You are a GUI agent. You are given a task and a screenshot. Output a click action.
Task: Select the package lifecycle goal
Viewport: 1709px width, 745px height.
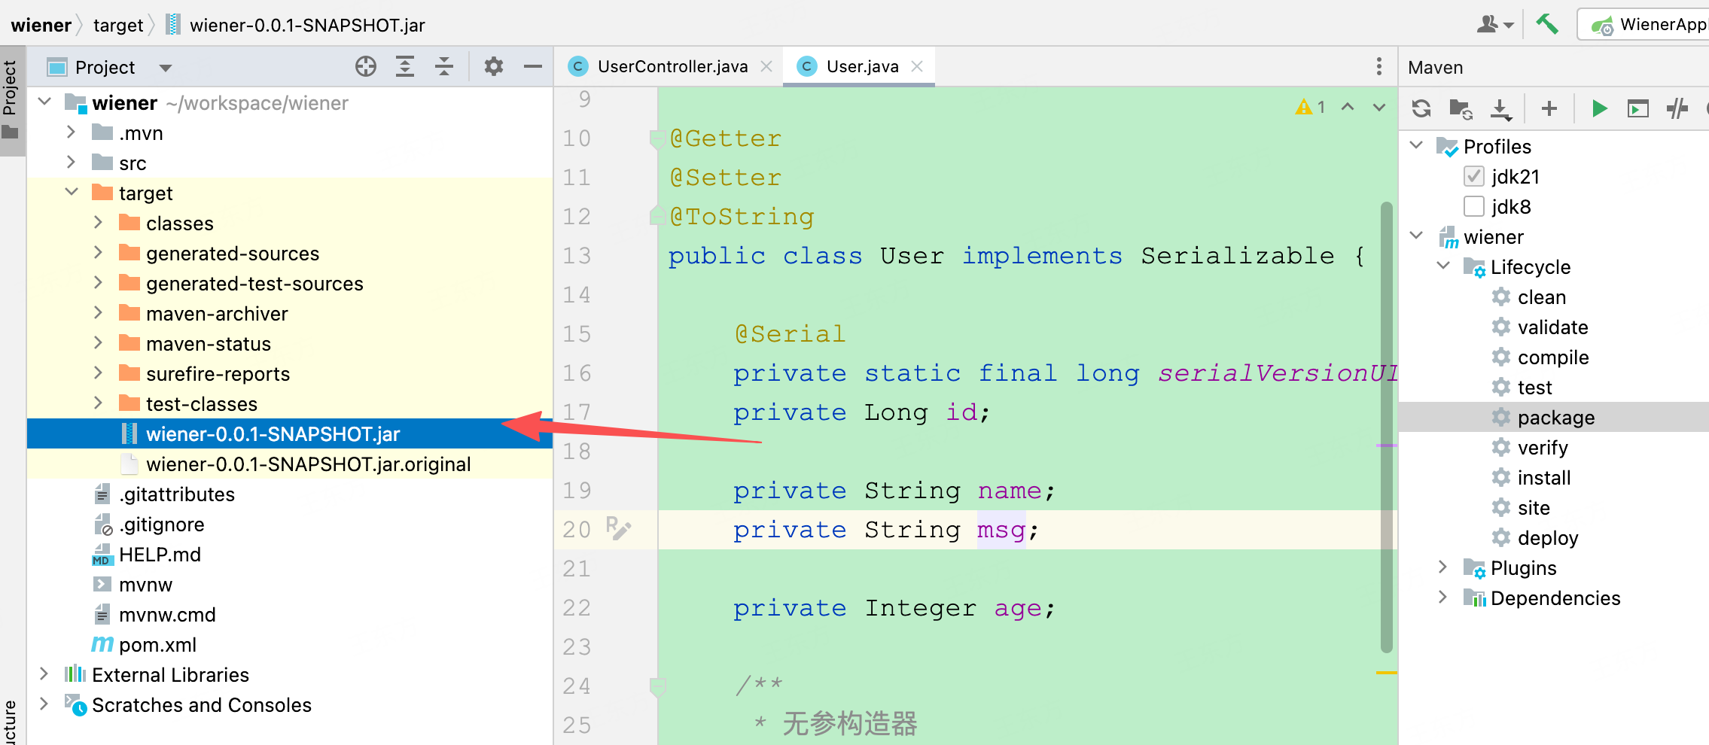pos(1554,417)
